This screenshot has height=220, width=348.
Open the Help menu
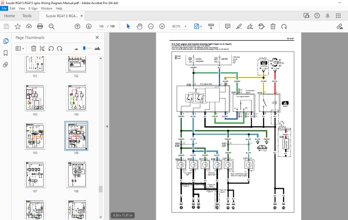(59, 8)
